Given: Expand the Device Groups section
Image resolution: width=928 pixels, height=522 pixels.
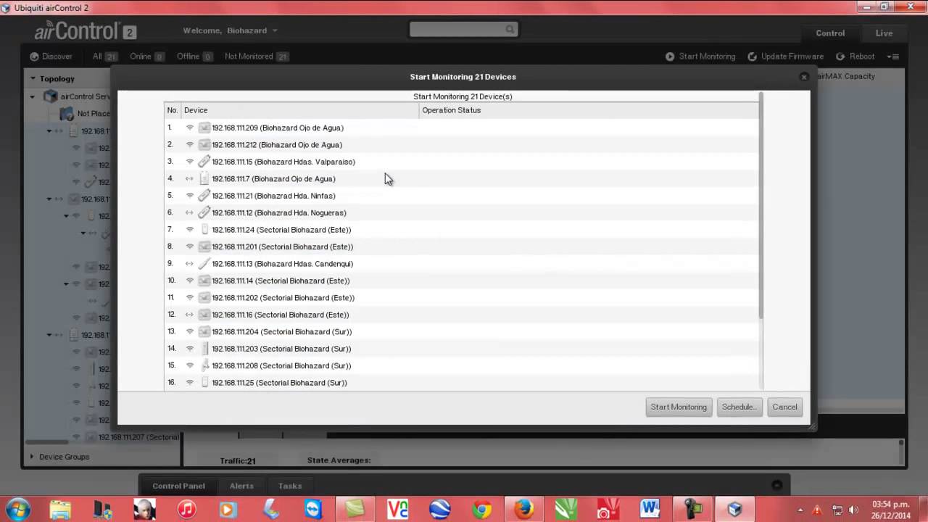Looking at the screenshot, I should click(32, 457).
